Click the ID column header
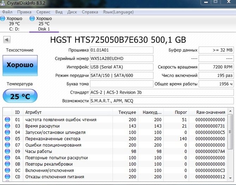The image size is (236, 185). [x=17, y=112]
